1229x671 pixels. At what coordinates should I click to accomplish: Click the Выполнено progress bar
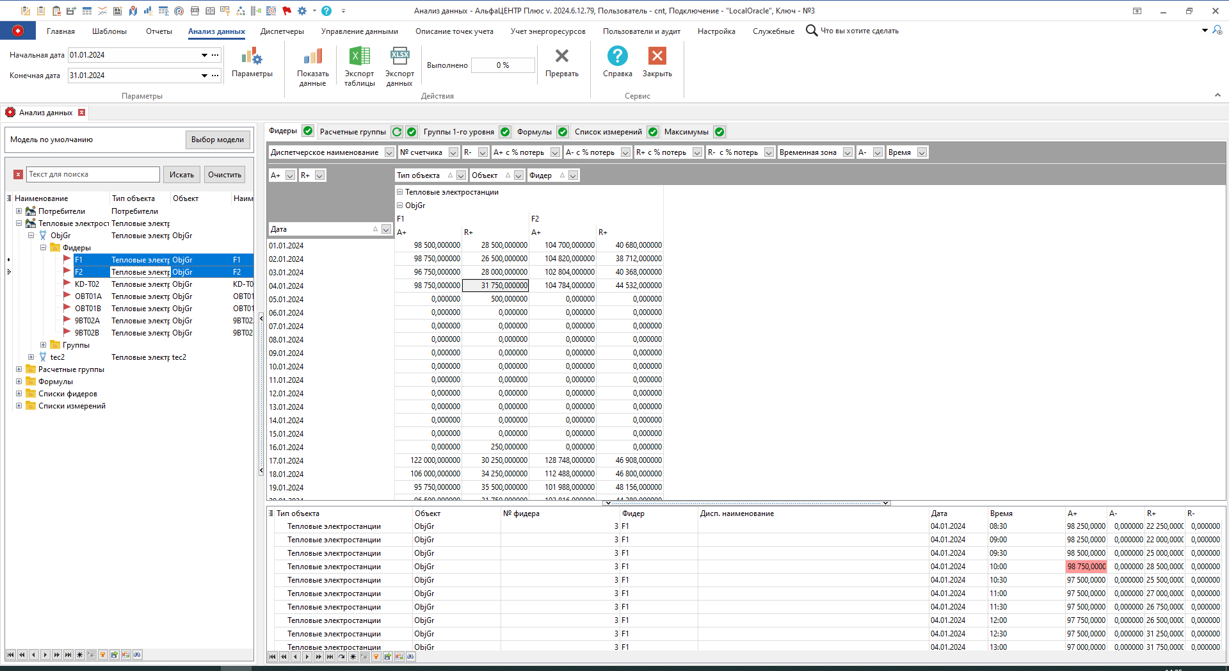coord(502,65)
